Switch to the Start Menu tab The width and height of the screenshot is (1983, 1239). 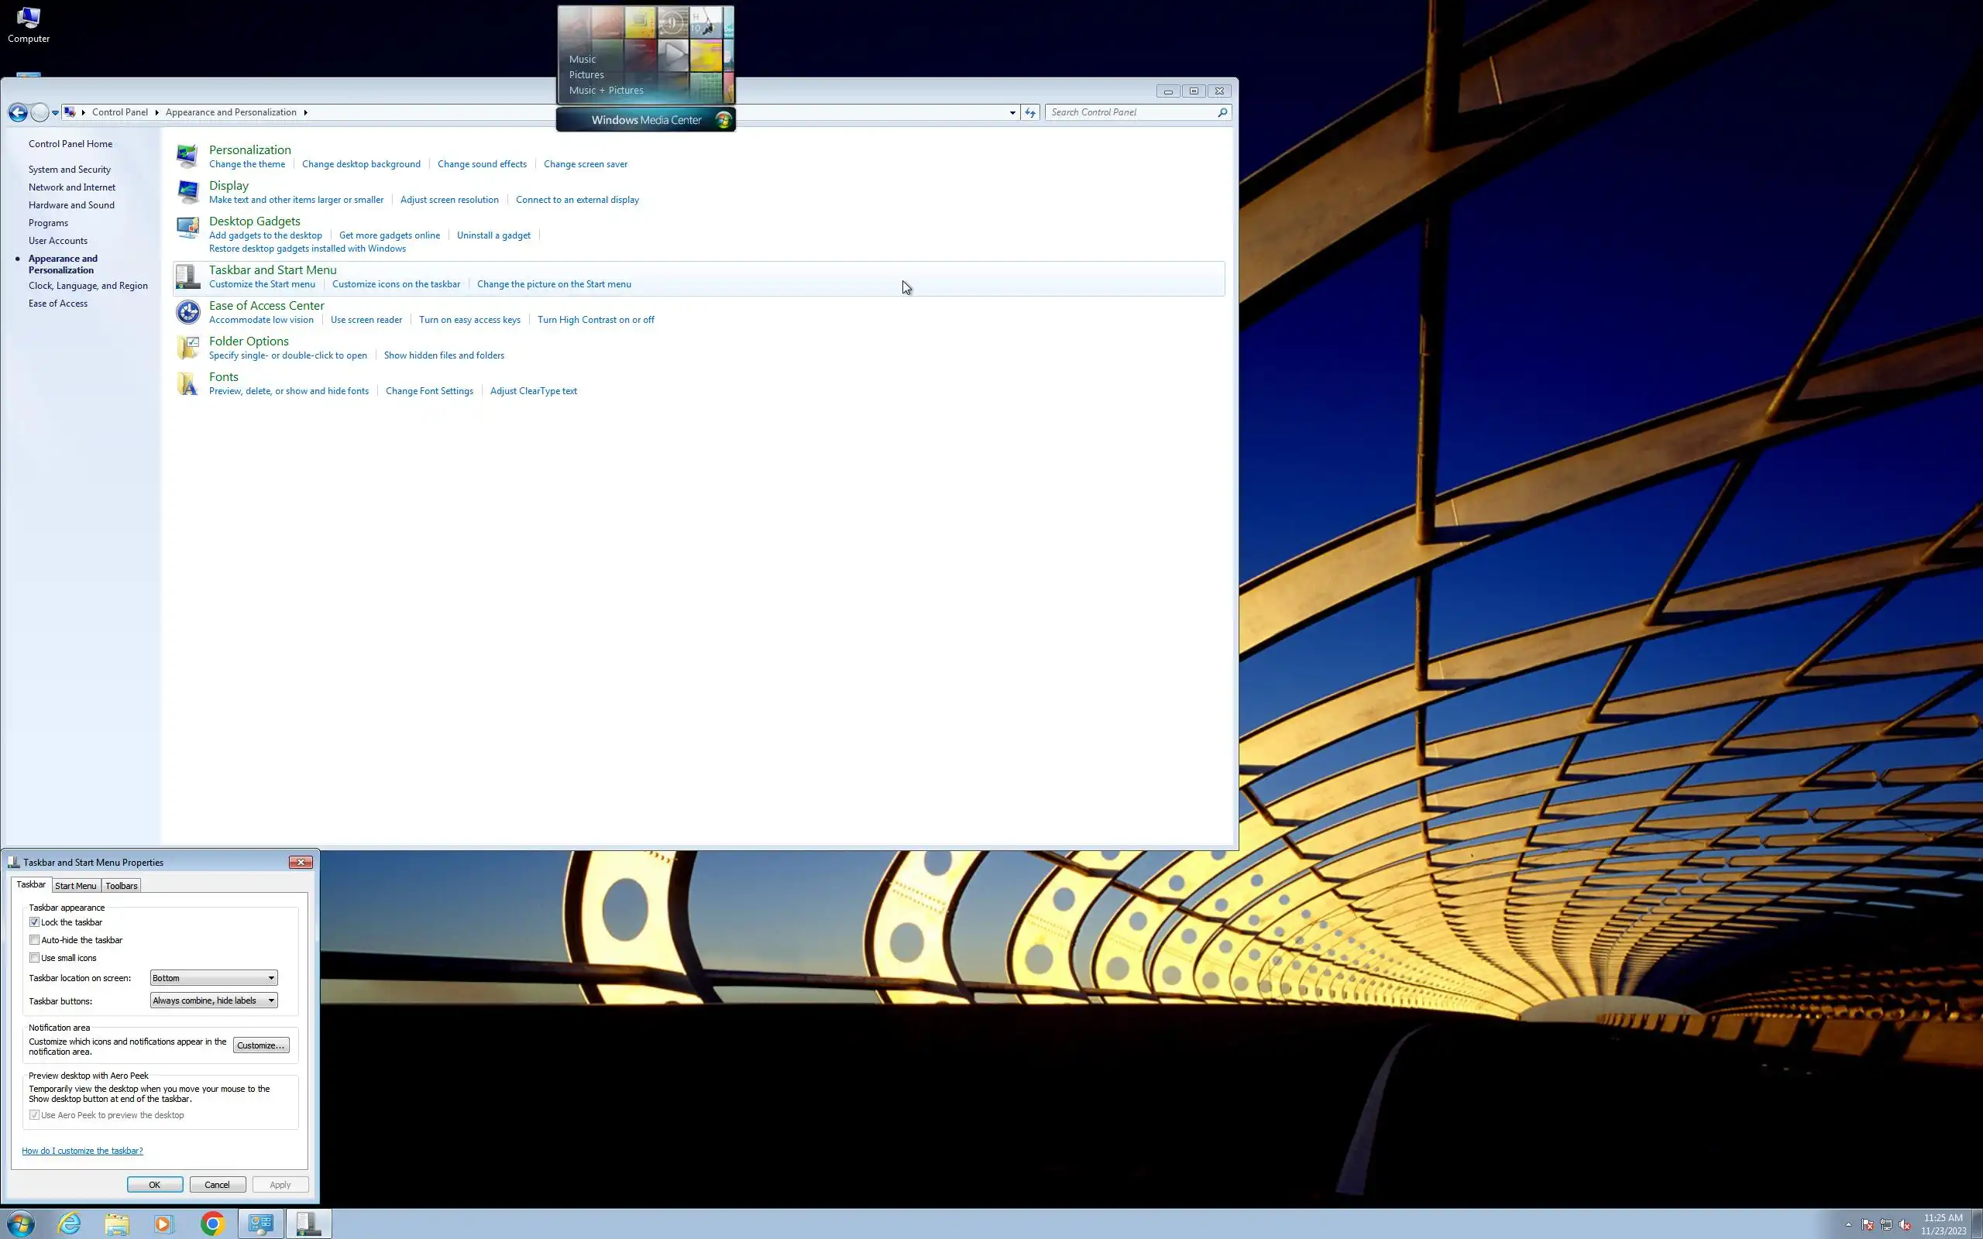pos(75,886)
